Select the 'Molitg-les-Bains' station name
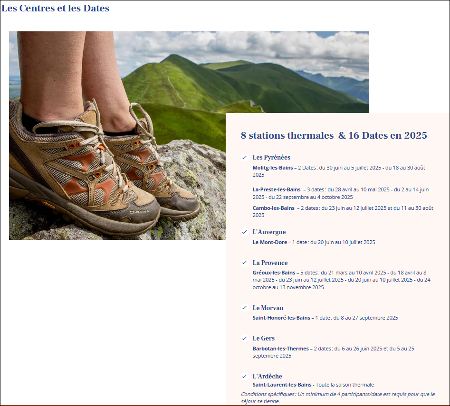This screenshot has height=406, width=450. point(273,168)
